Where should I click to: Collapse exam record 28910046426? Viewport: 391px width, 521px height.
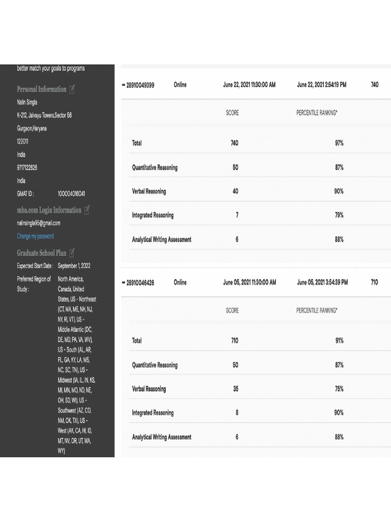[x=123, y=282]
